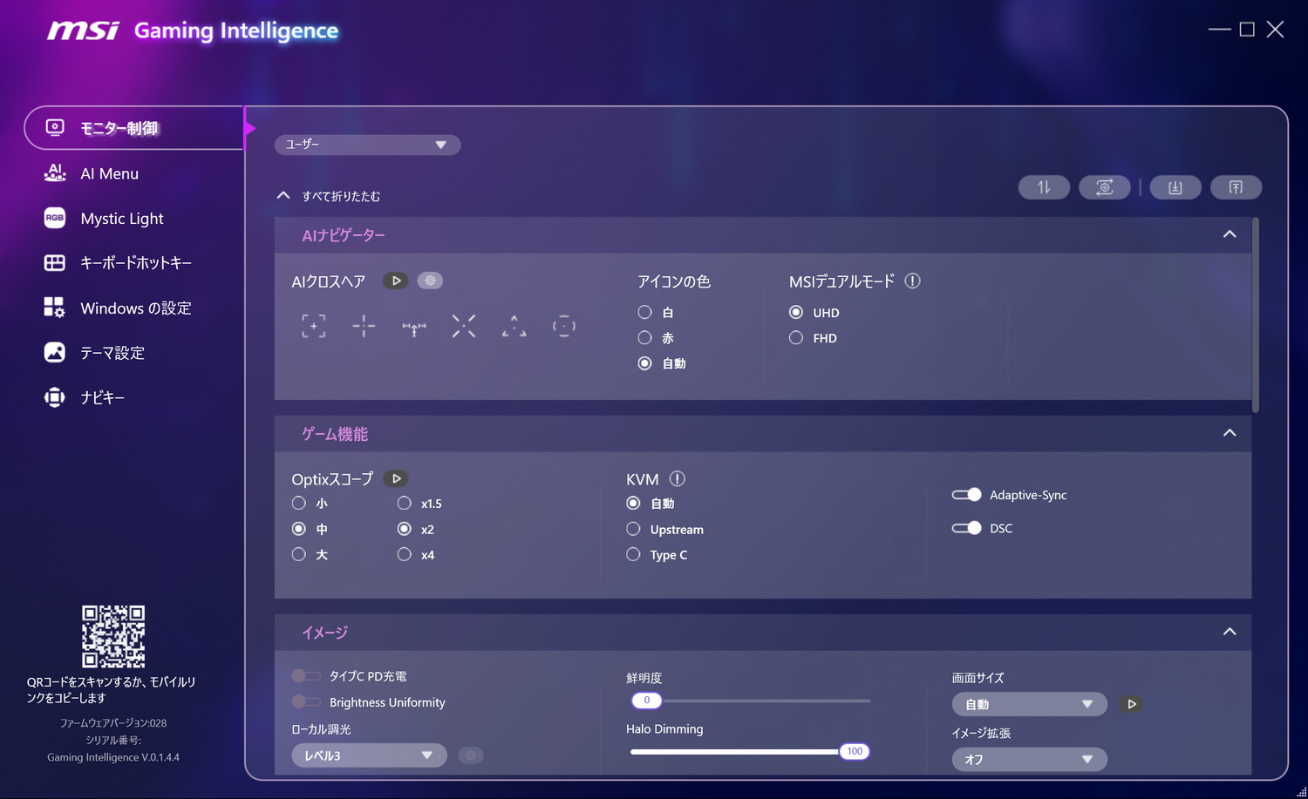Disable Adaptive-Sync
This screenshot has width=1308, height=799.
(x=966, y=494)
